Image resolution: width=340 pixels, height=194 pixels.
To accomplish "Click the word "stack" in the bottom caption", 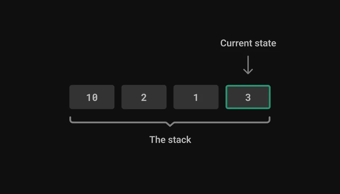I will coord(179,140).
